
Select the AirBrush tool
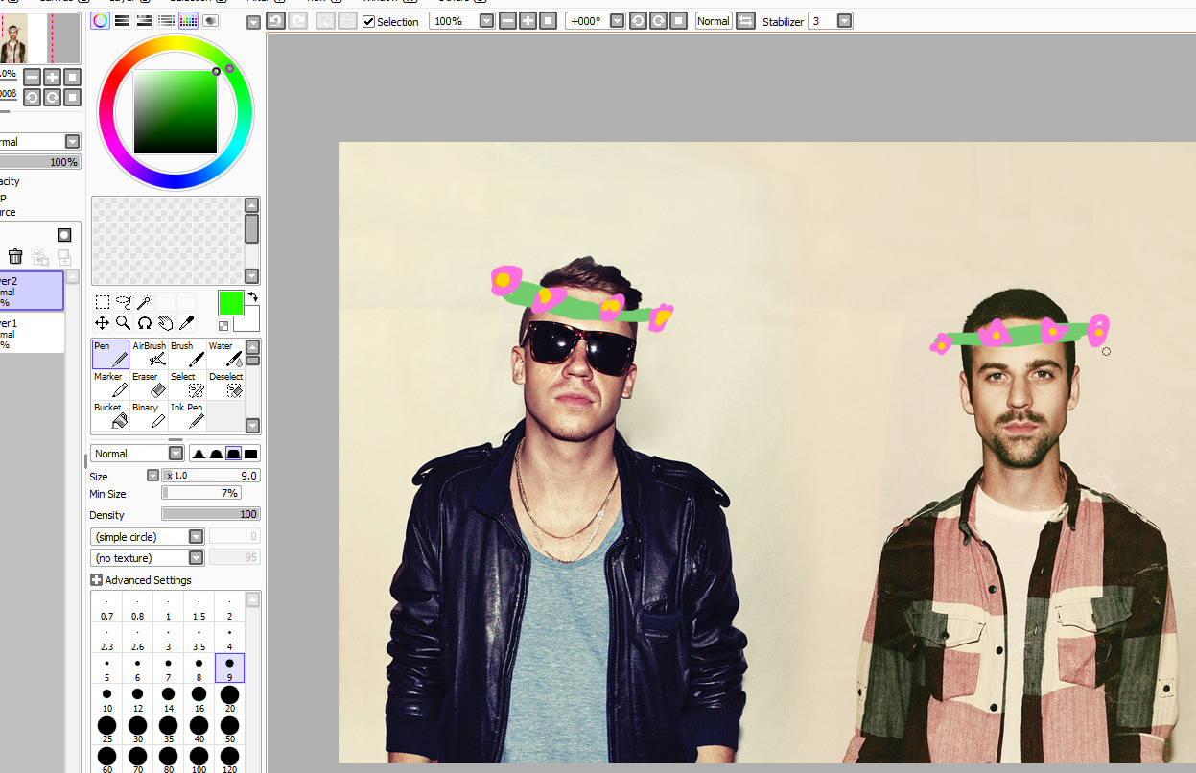coord(150,354)
